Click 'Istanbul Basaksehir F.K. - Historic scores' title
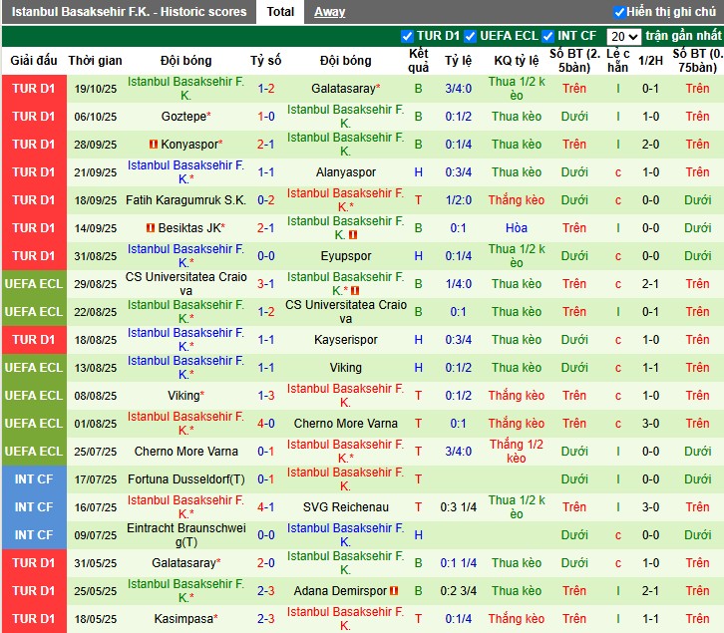This screenshot has height=633, width=724. coord(130,12)
